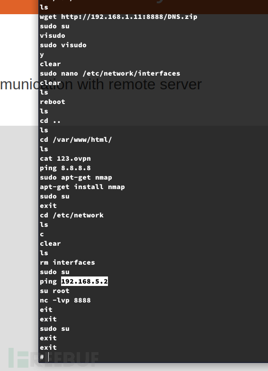Click the FREEBUF watermark logo
The width and height of the screenshot is (268, 371).
(x=54, y=358)
